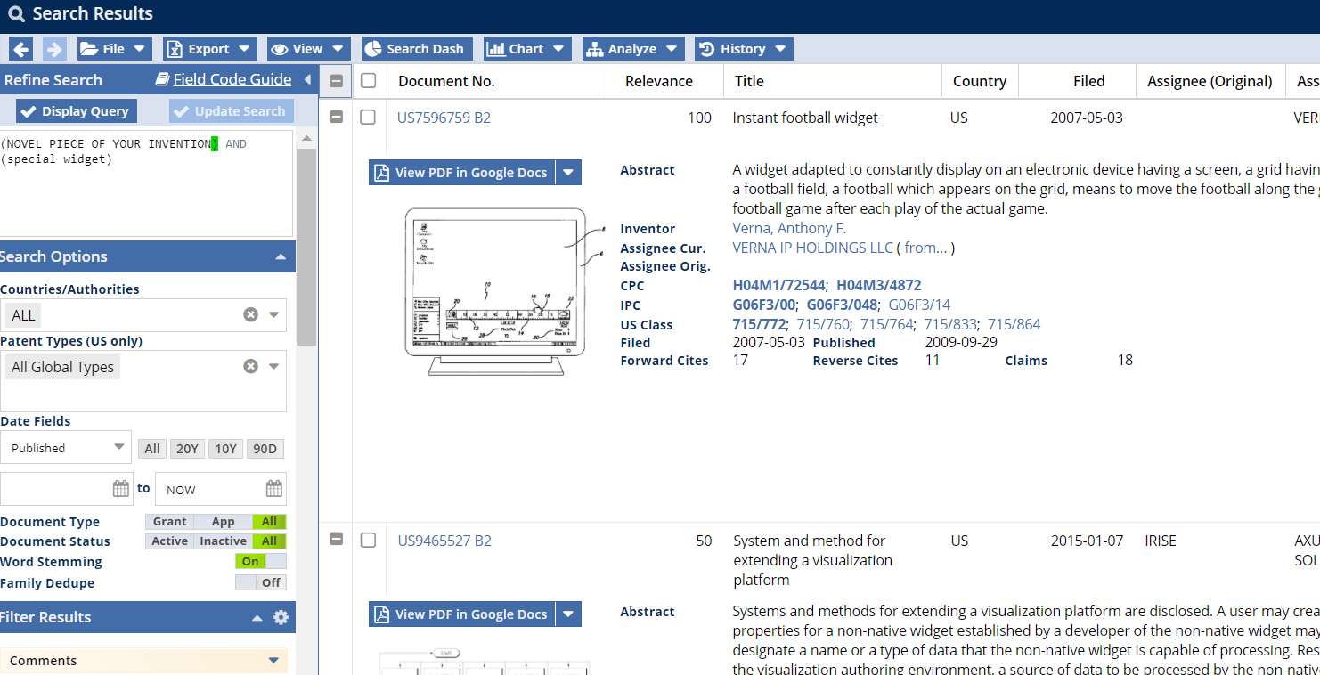This screenshot has width=1320, height=675.
Task: Set Document Status to Active
Action: click(169, 541)
